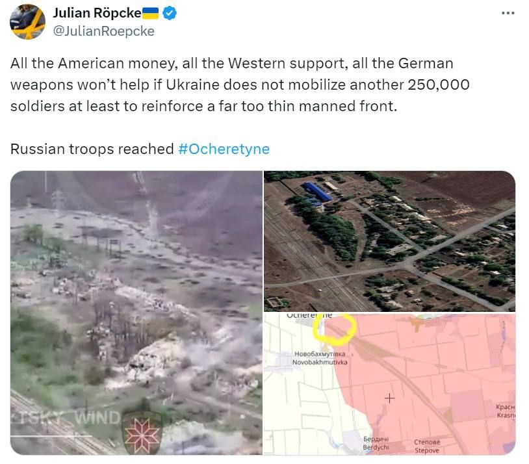Open the @JulianRoepcke handle link
Screen dimensions: 529x464
(104, 31)
